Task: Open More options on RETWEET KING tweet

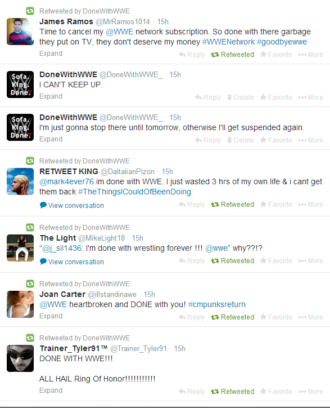Action: coord(310,204)
